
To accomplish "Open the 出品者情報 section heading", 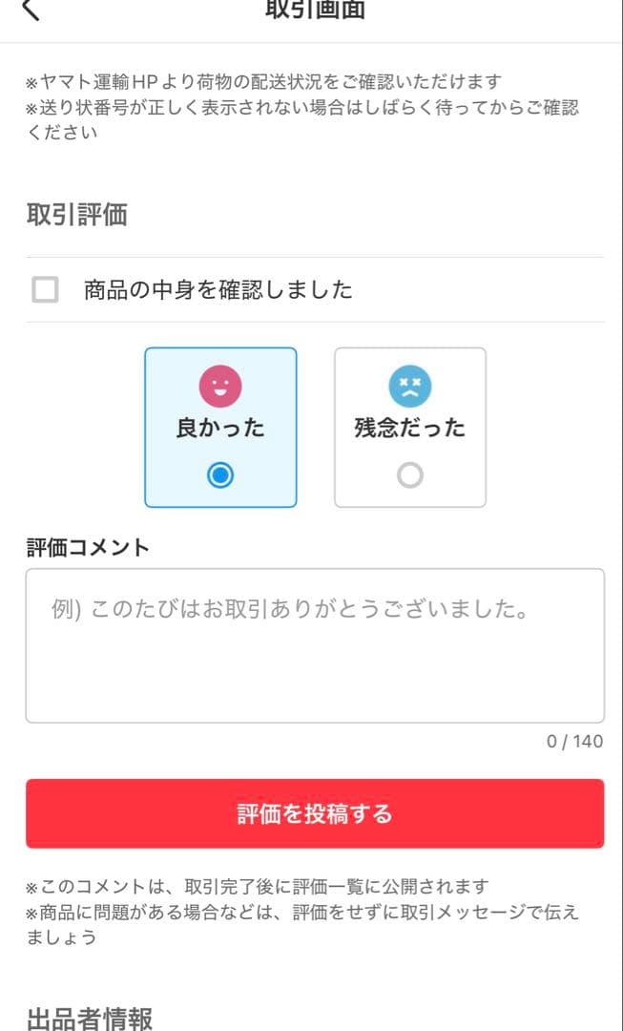I will pyautogui.click(x=89, y=1019).
